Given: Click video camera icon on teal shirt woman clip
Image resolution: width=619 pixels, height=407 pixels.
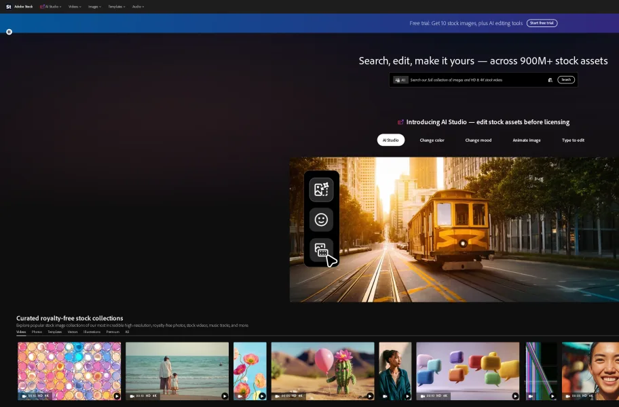Looking at the screenshot, I should [x=385, y=396].
